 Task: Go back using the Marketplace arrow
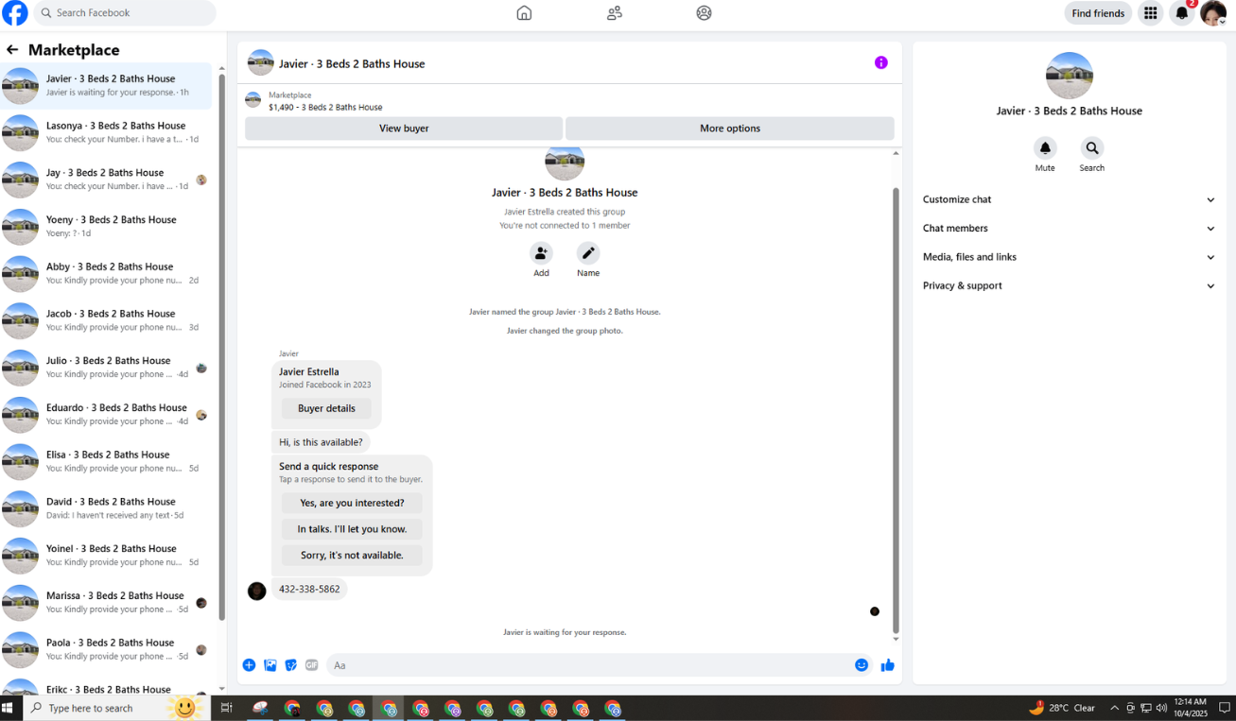click(x=12, y=50)
